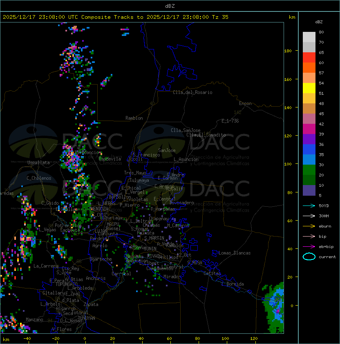Image resolution: width=340 pixels, height=344 pixels.
Task: Click legend label 'eburn'
Action: [x=325, y=226]
